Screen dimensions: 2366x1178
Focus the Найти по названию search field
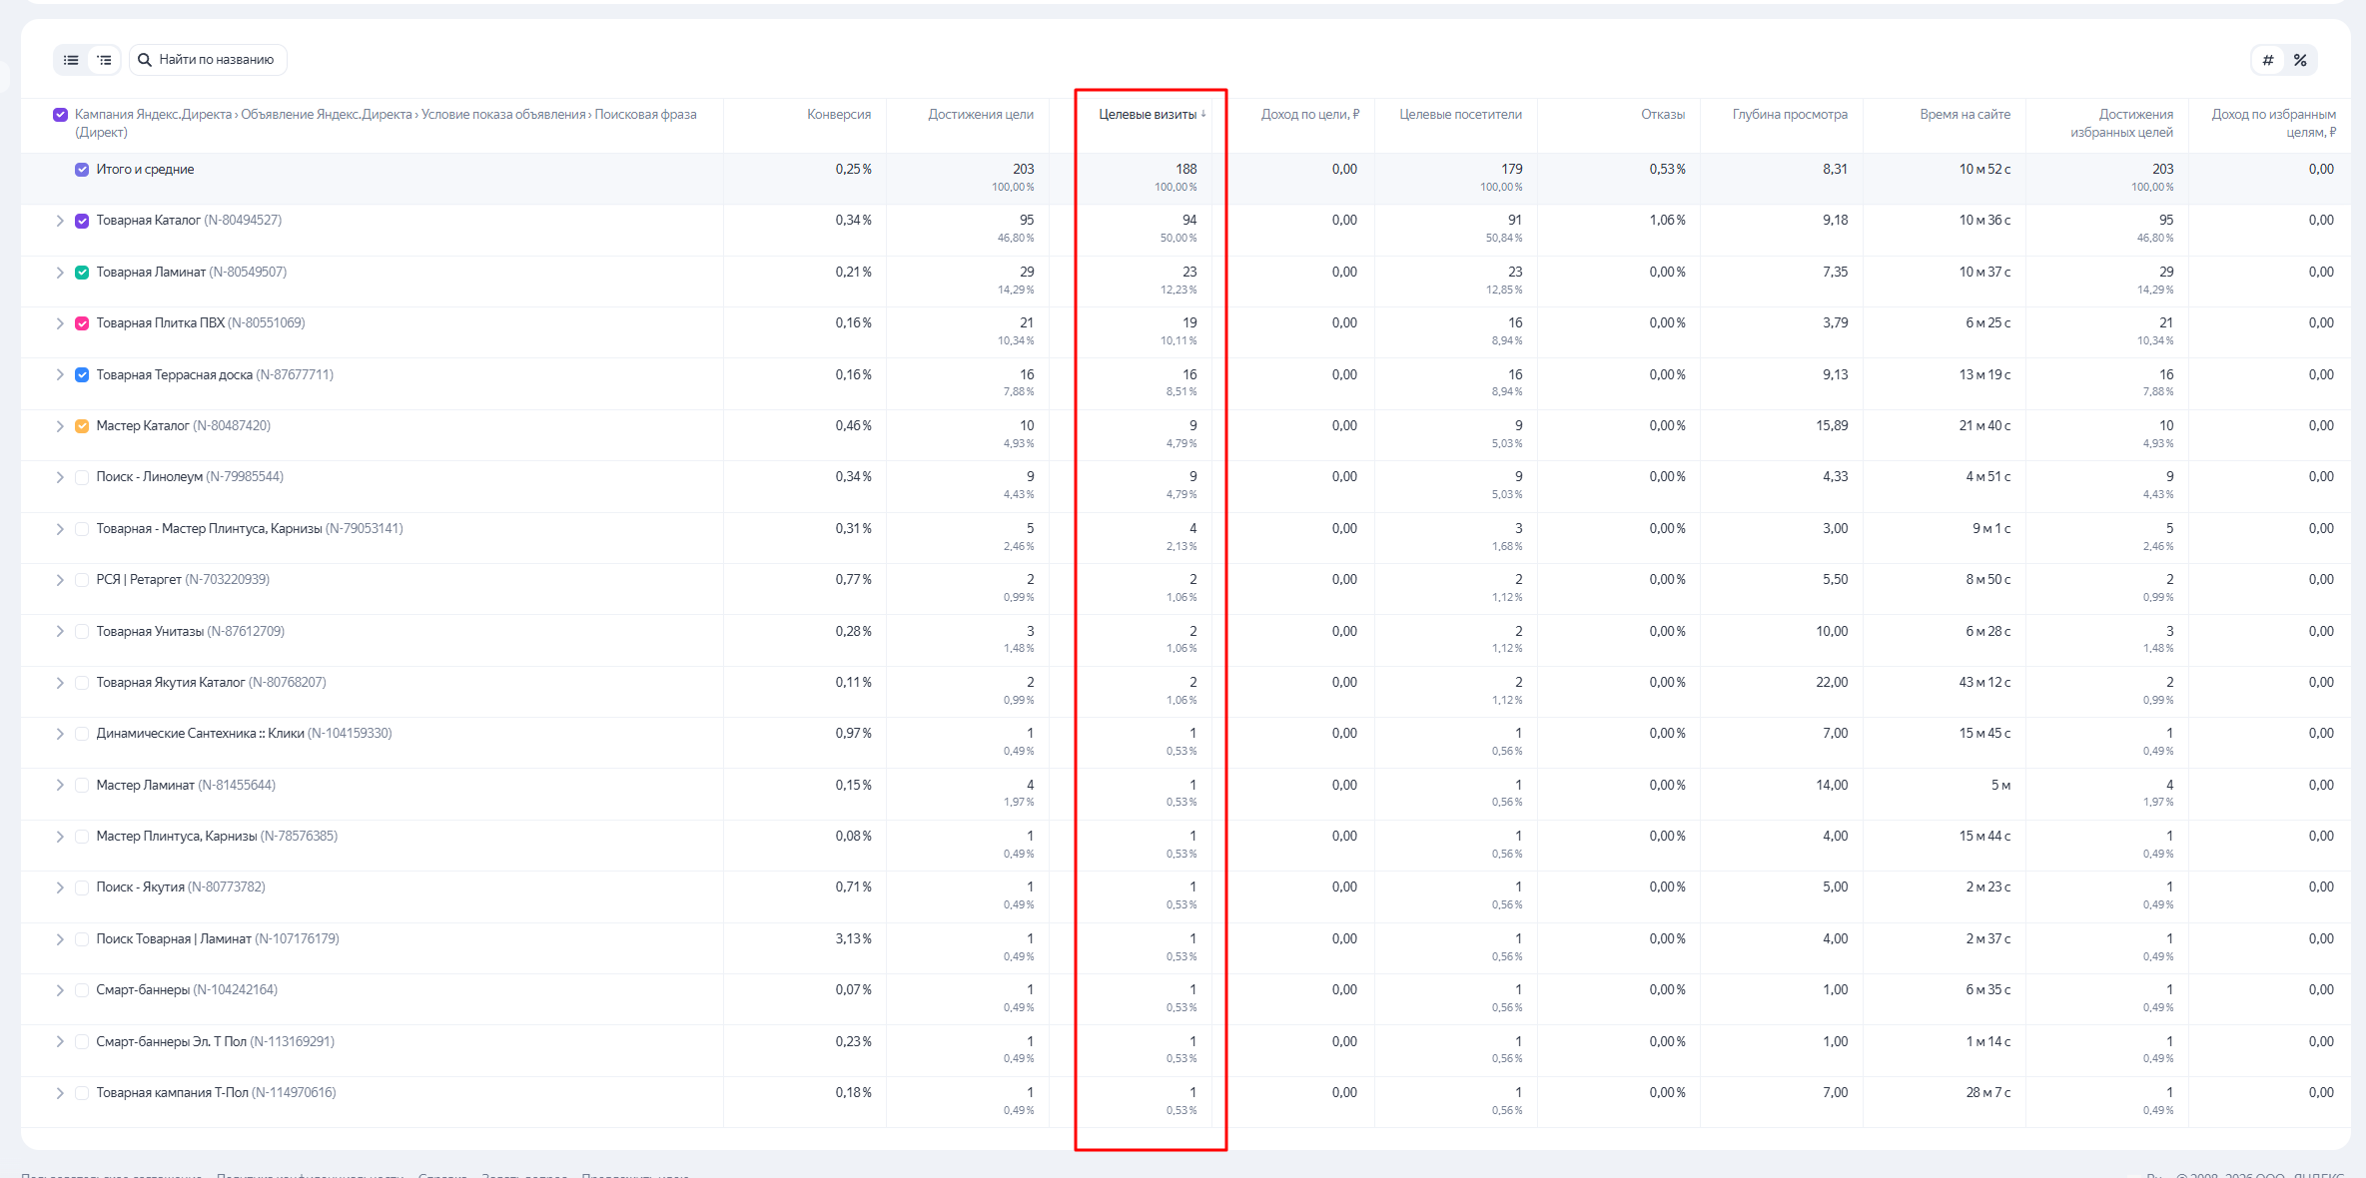pyautogui.click(x=216, y=60)
